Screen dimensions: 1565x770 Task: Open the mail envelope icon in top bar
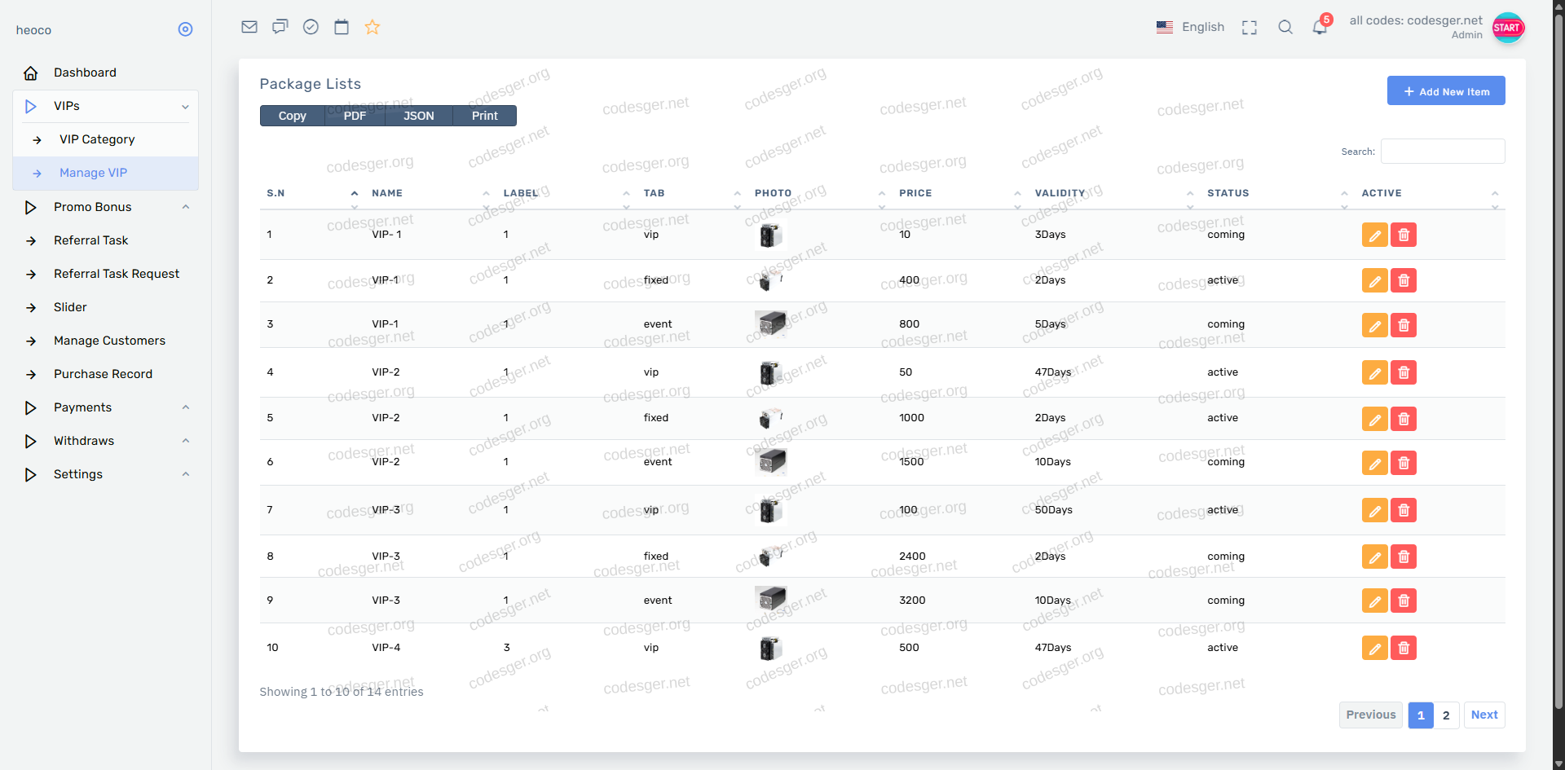tap(249, 27)
